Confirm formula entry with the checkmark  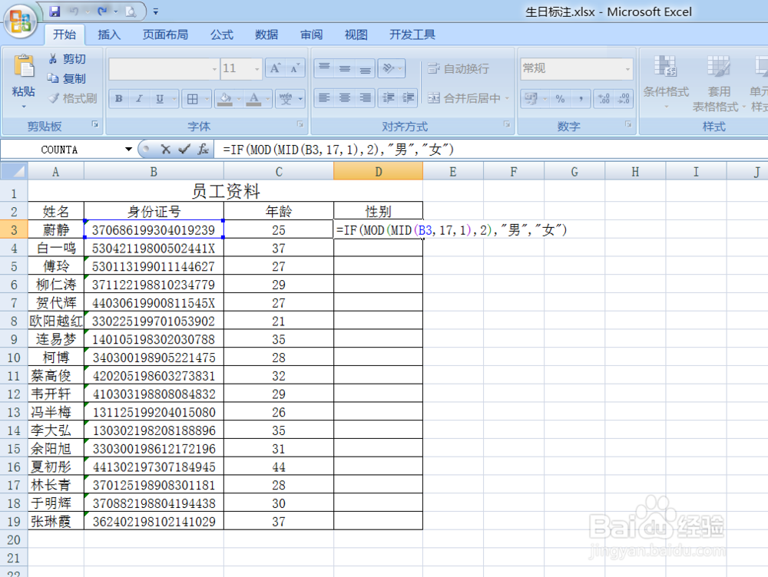click(184, 150)
